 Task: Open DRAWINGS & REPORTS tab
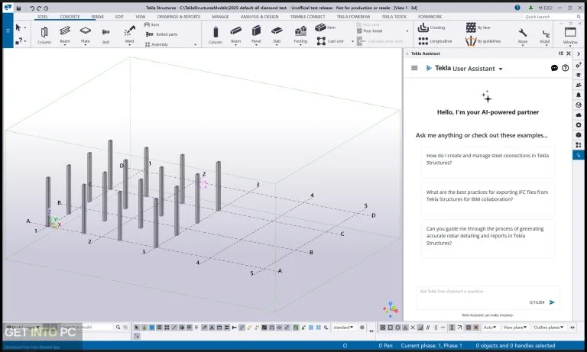(x=179, y=17)
